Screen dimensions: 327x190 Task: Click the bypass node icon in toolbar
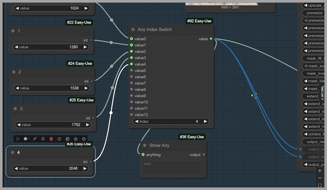[35, 139]
